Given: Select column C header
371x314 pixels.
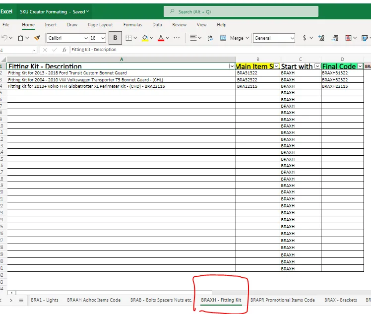Looking at the screenshot, I should coord(301,60).
